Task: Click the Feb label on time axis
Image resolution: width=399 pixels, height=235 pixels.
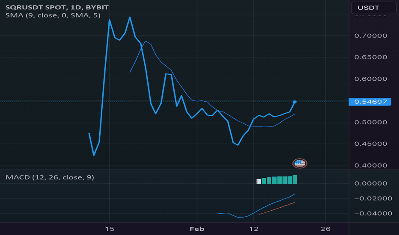Action: (x=197, y=229)
